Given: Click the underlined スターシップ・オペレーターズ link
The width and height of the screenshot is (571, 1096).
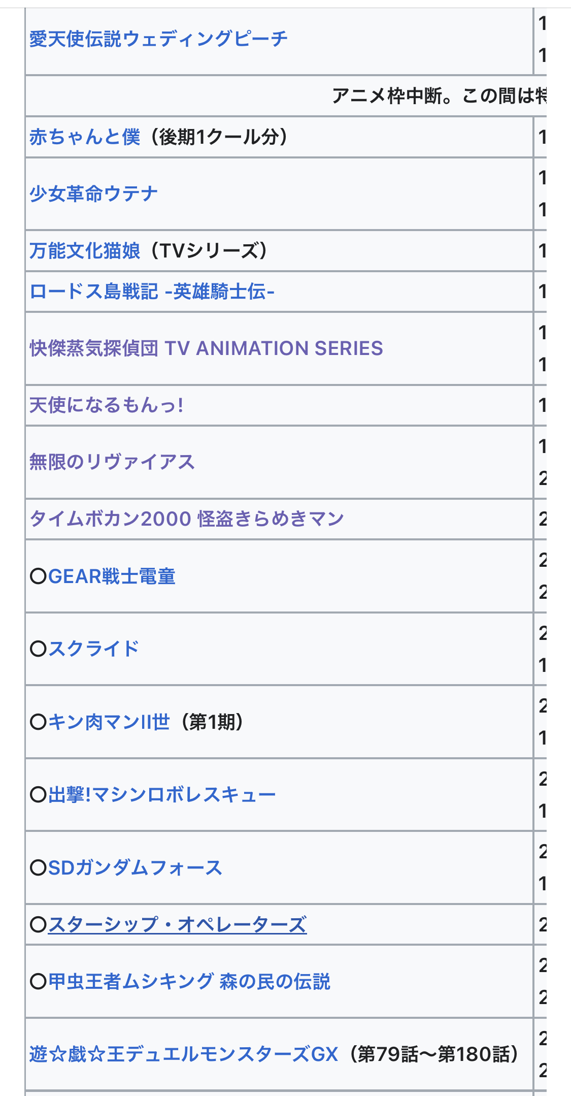Looking at the screenshot, I should (x=177, y=925).
